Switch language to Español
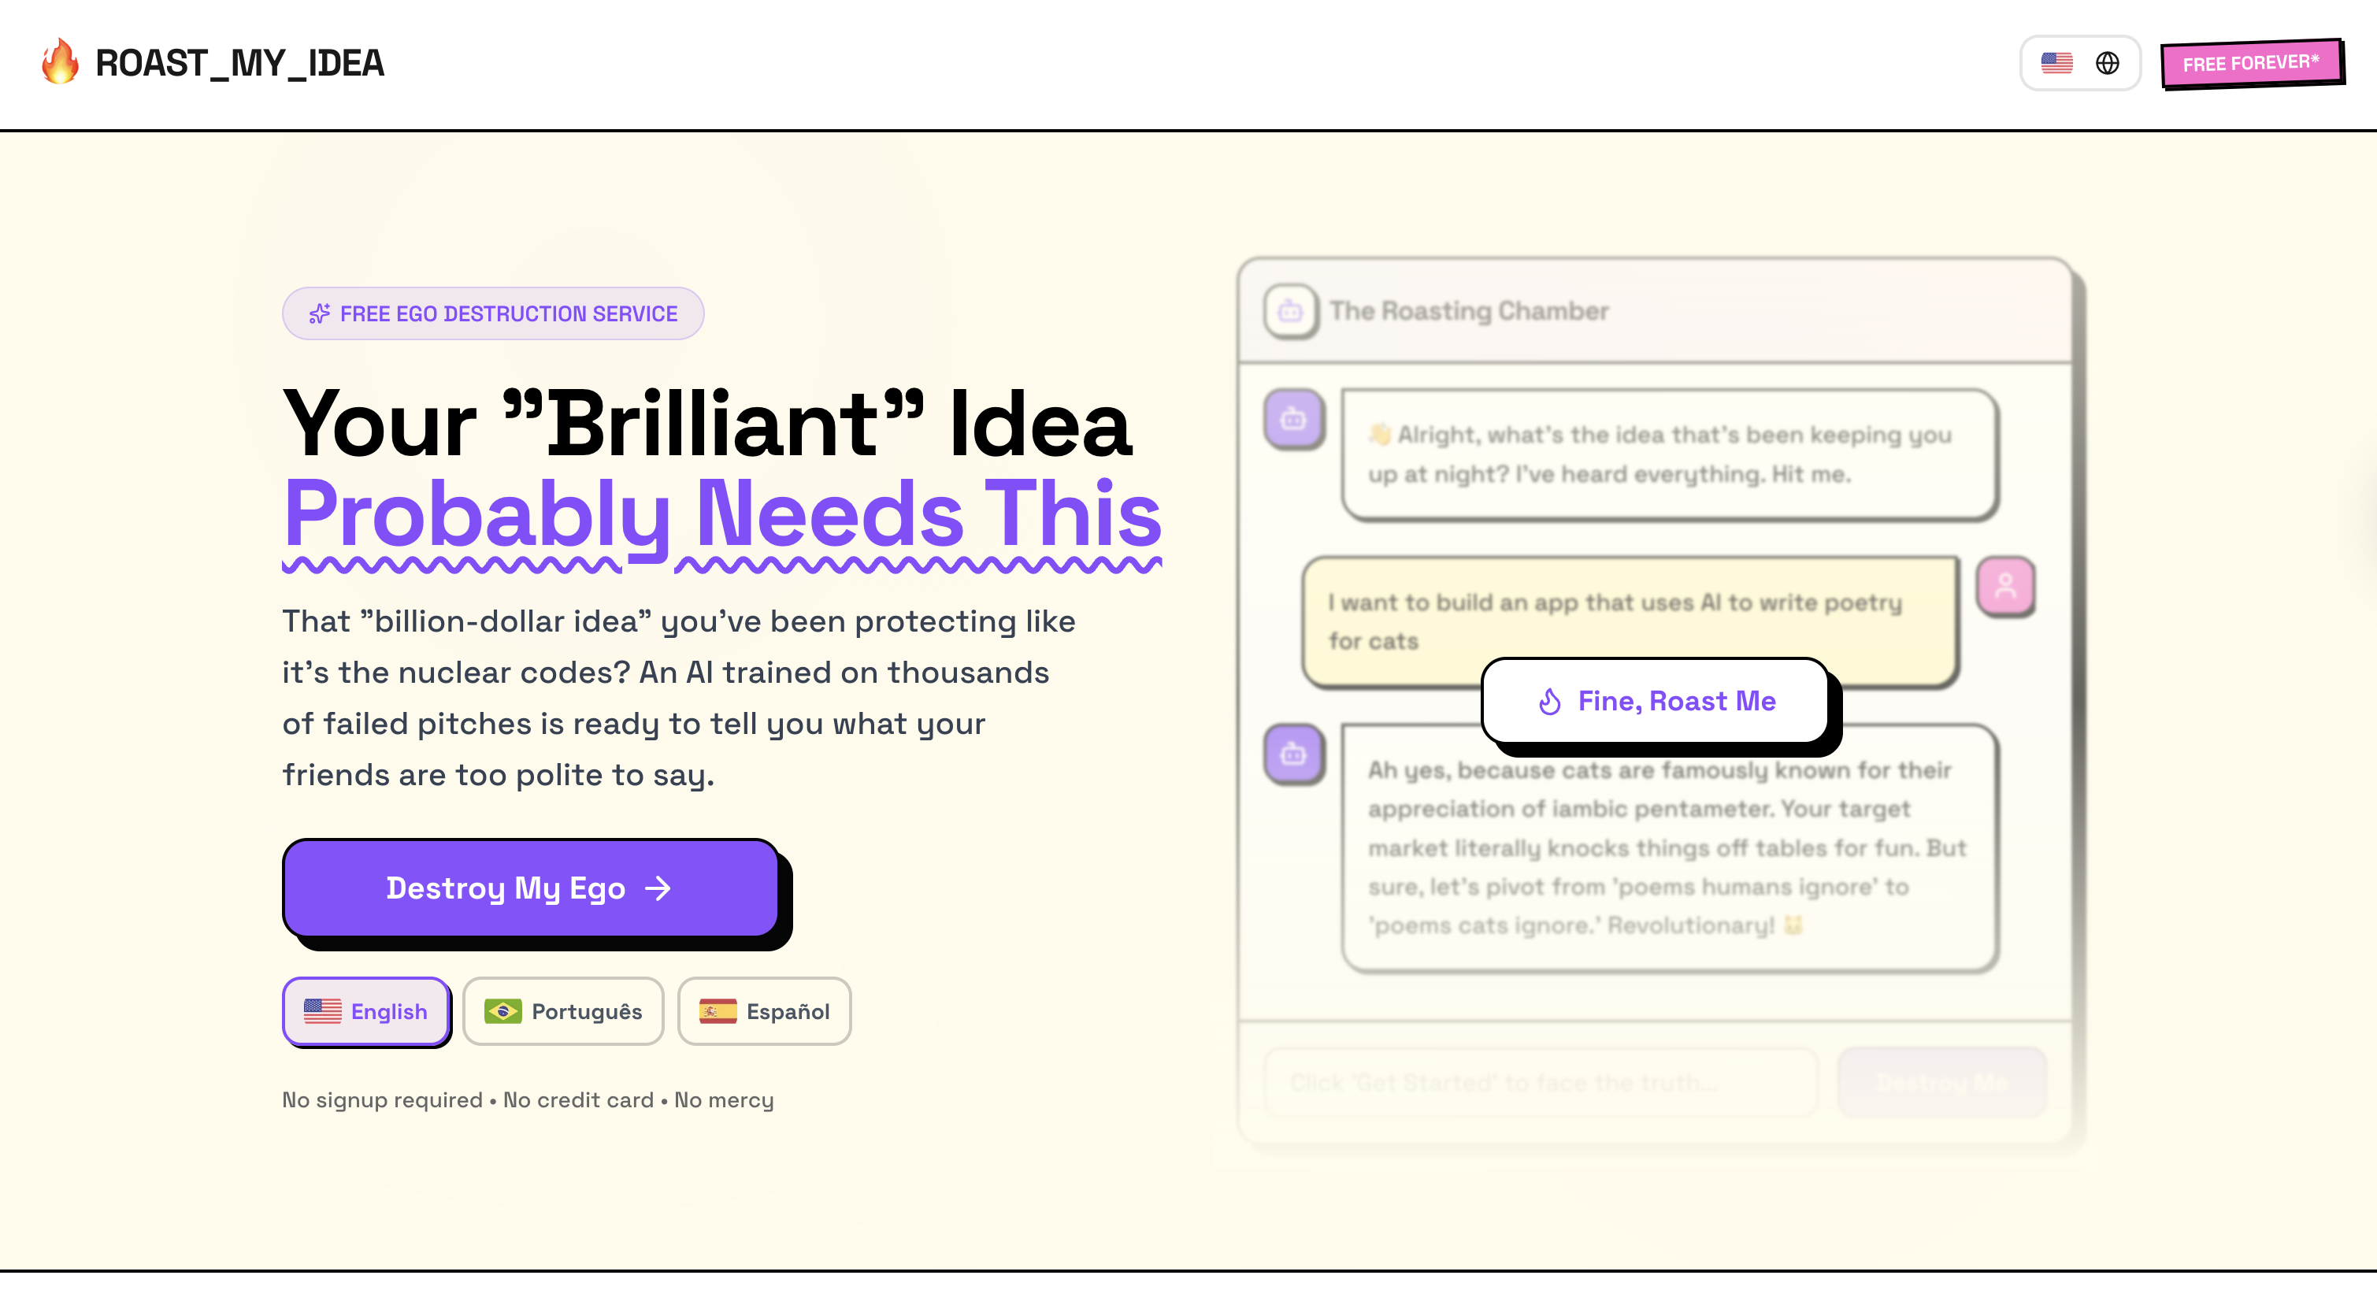The width and height of the screenshot is (2377, 1290). tap(764, 1011)
